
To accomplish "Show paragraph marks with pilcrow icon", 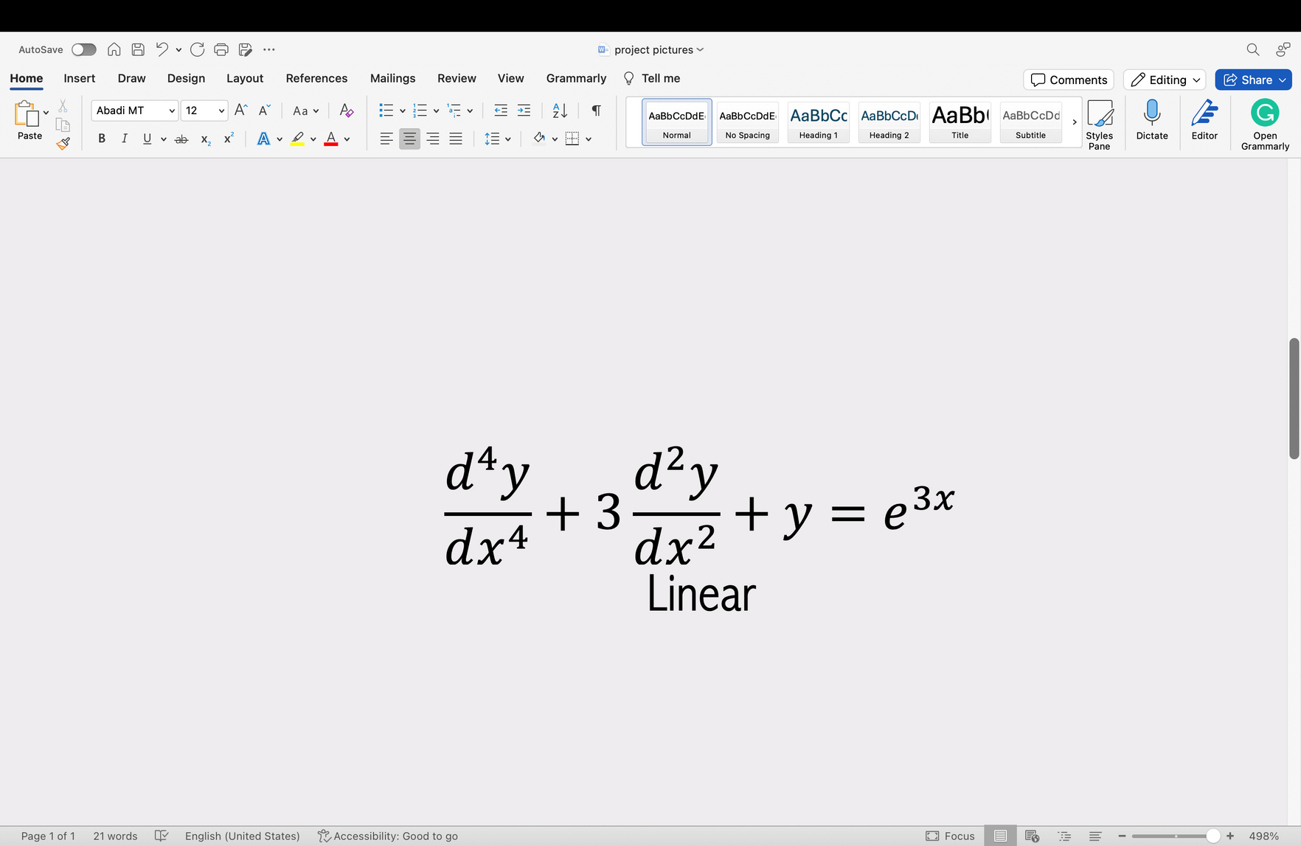I will (596, 111).
